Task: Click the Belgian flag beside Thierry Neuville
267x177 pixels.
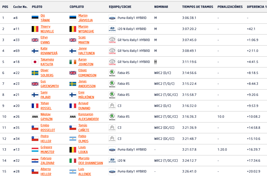Action: (35, 29)
